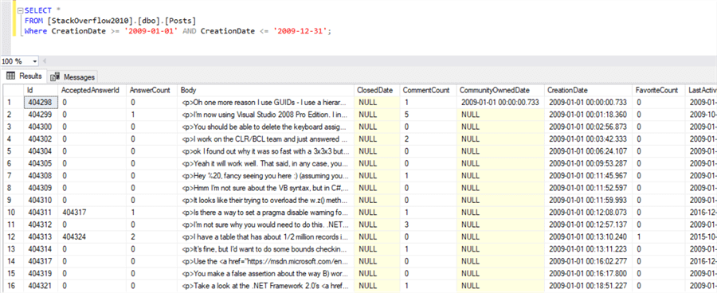The image size is (717, 293).
Task: Switch to the Results tab
Action: click(x=24, y=76)
